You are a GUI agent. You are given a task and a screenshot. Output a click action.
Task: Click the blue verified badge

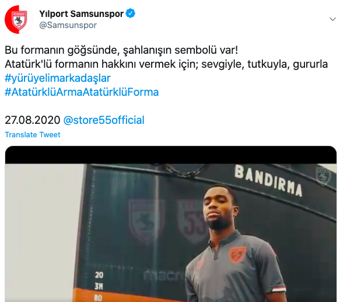coord(131,13)
